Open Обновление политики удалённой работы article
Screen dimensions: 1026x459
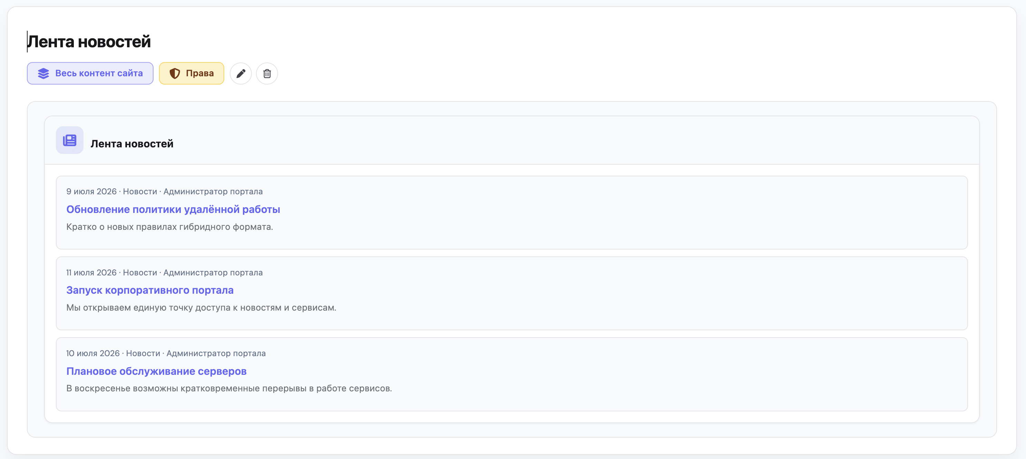pos(173,209)
